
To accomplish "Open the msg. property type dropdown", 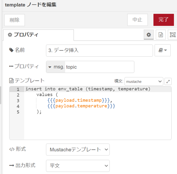I will click(55, 67).
